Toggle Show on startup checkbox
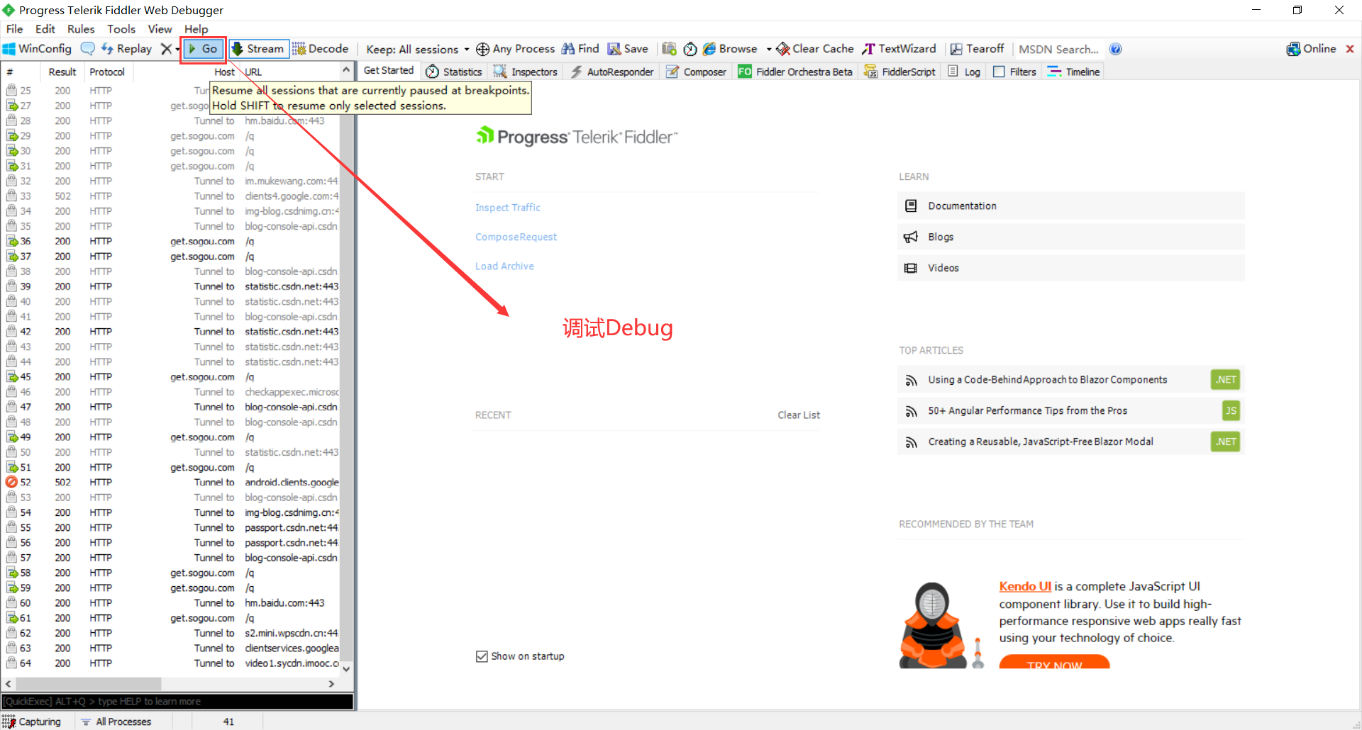Image resolution: width=1362 pixels, height=730 pixels. [x=482, y=656]
